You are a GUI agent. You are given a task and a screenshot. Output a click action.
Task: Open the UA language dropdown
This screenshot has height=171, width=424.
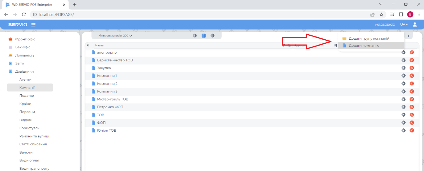(x=404, y=25)
